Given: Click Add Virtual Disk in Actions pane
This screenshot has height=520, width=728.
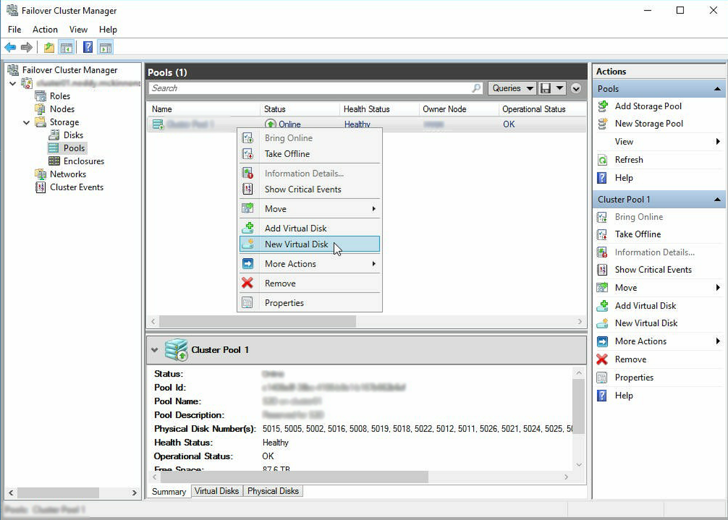Looking at the screenshot, I should click(x=645, y=306).
